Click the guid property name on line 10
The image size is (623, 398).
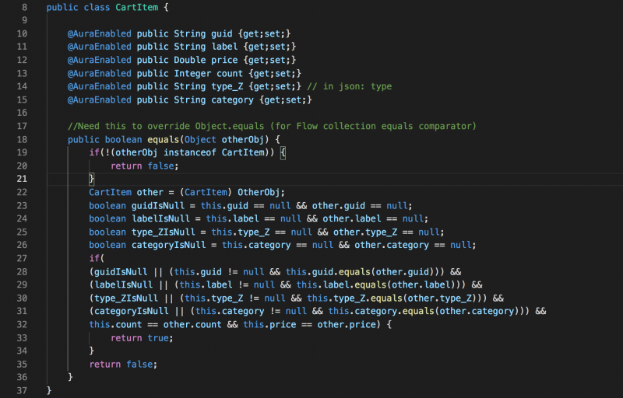tap(222, 33)
